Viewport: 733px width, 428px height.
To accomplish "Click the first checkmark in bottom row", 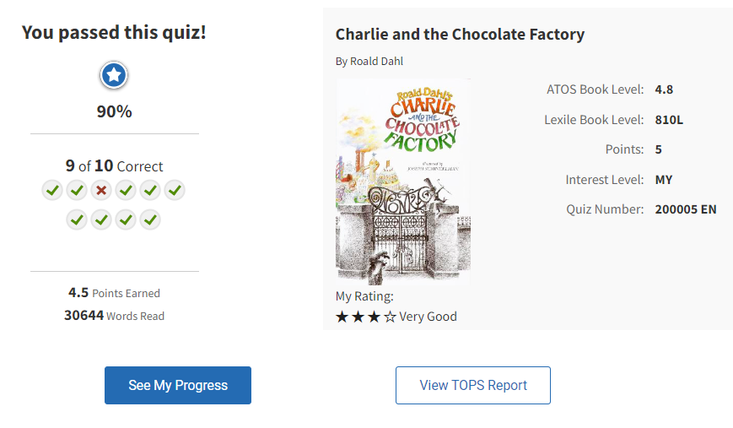I will 77,220.
